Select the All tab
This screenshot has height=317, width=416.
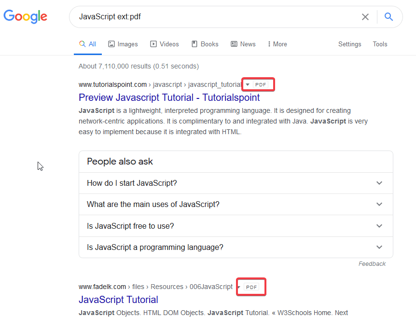pos(88,44)
